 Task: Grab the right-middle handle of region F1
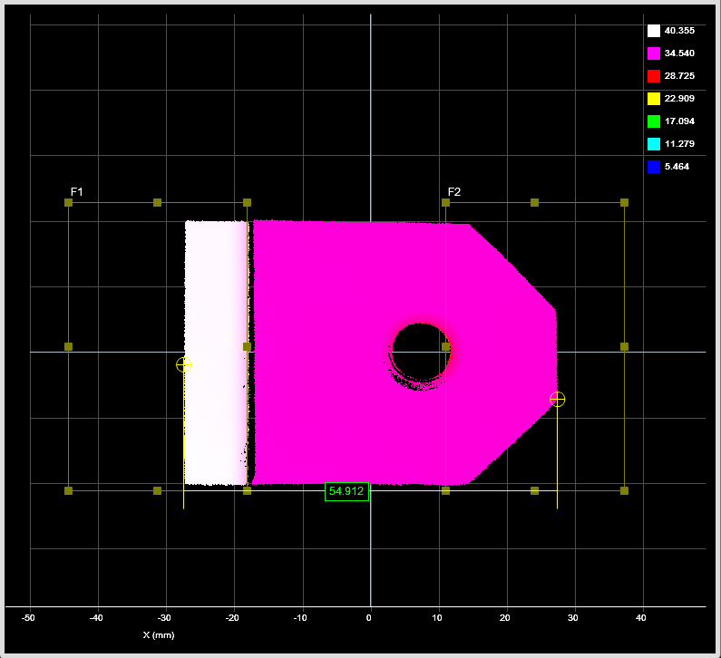pos(247,347)
